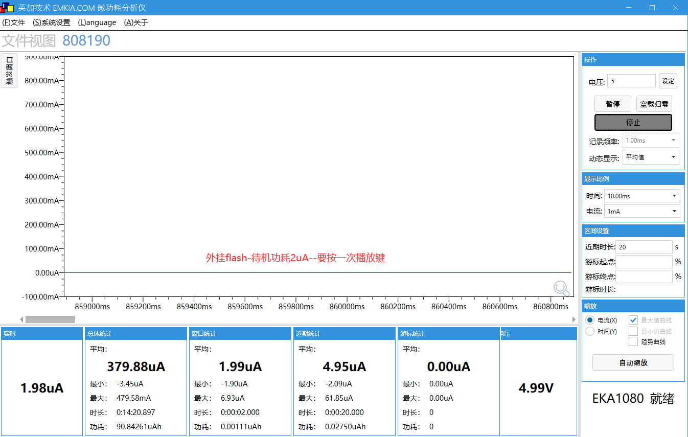Open the (L)anguage menu

[x=97, y=22]
